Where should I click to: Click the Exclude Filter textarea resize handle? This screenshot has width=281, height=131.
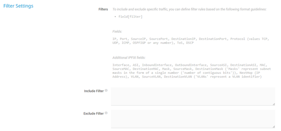[274, 127]
